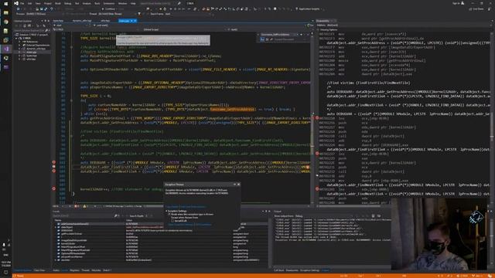Switch to the Modules tab
Screen dimensions: 495x278
click(x=96, y=270)
